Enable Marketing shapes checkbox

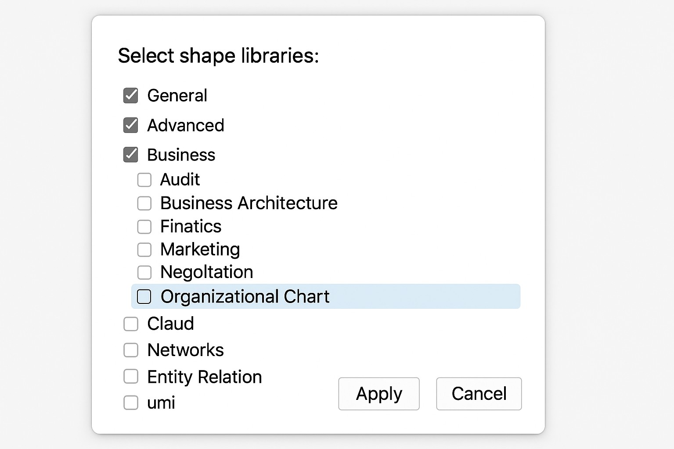tap(144, 249)
